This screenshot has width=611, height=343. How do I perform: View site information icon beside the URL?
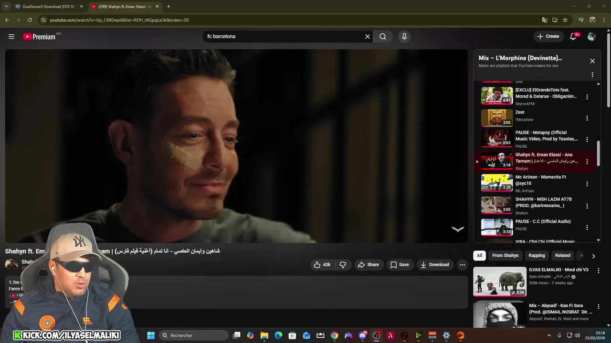coord(43,20)
